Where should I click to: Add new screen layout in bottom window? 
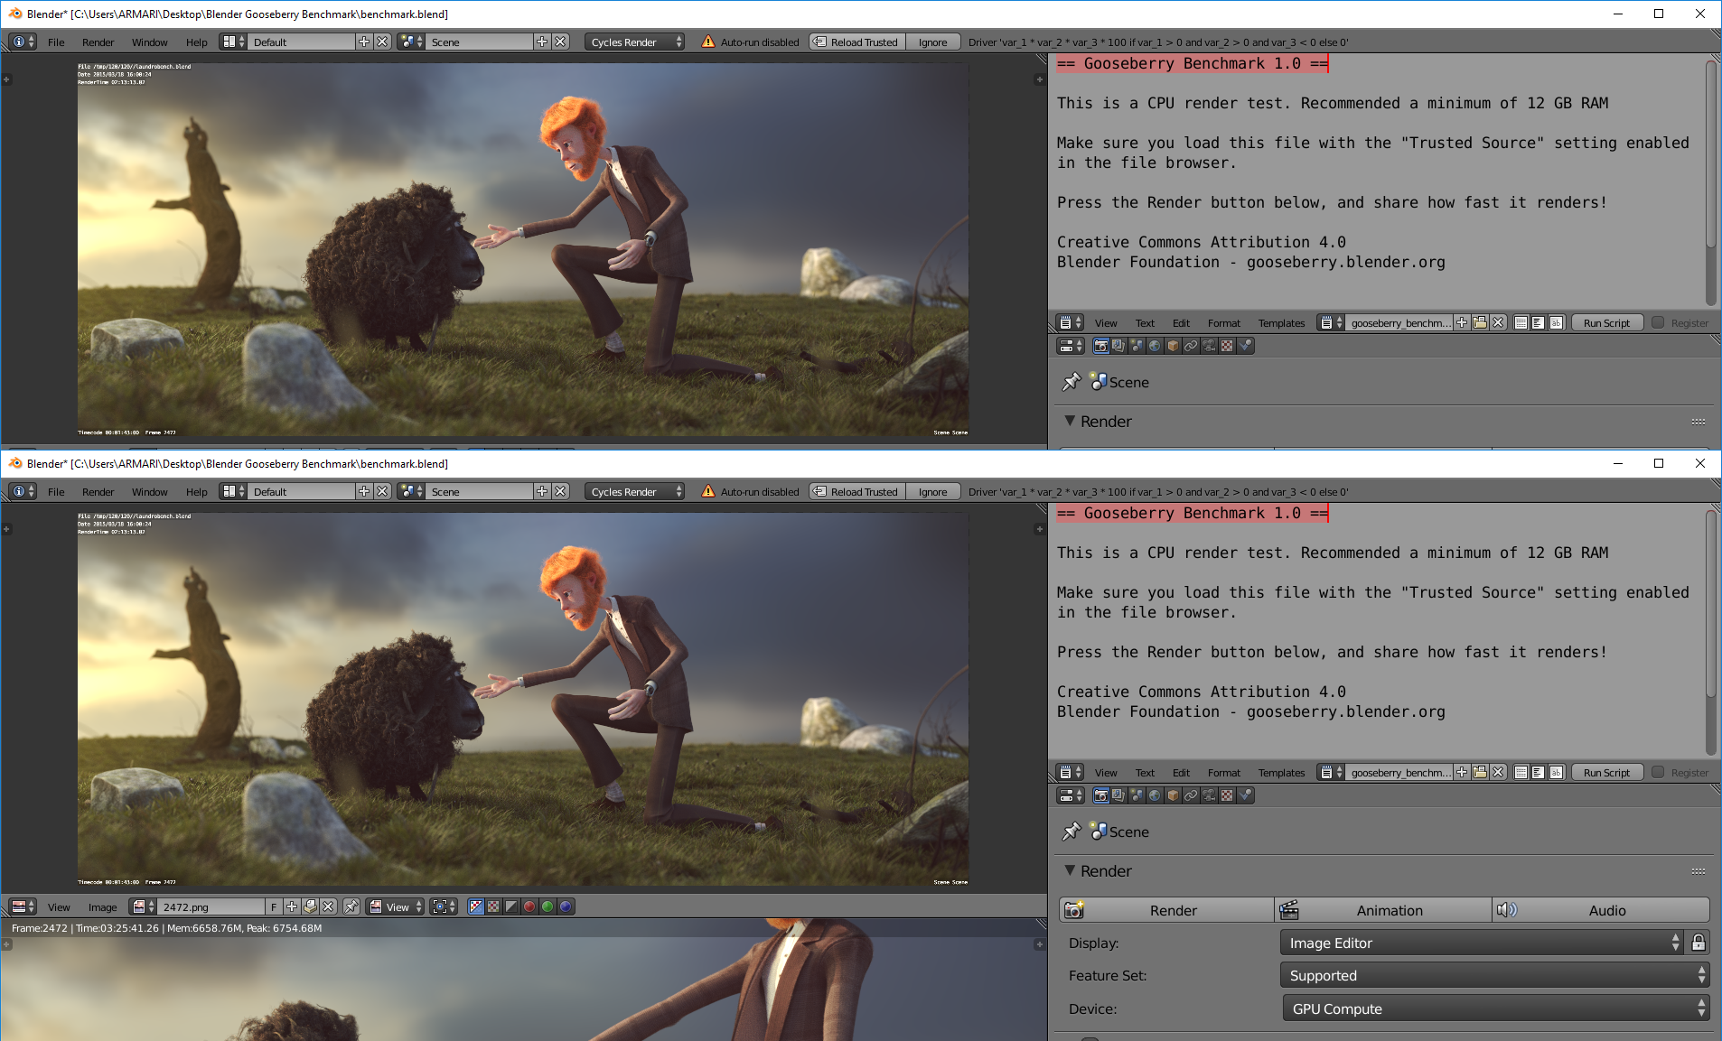click(364, 491)
